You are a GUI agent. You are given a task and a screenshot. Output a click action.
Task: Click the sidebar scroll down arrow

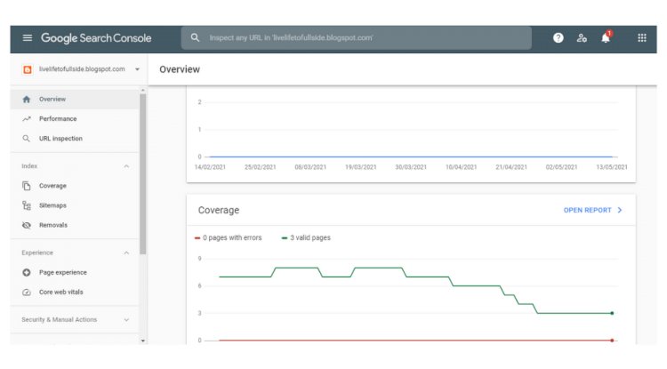pyautogui.click(x=143, y=341)
